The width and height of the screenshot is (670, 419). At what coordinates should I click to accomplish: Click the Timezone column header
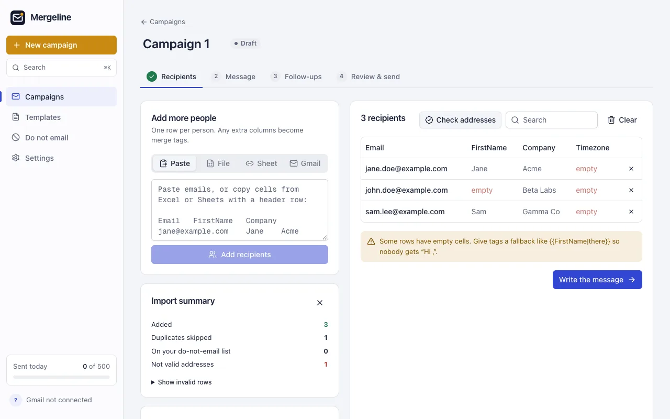pyautogui.click(x=593, y=148)
